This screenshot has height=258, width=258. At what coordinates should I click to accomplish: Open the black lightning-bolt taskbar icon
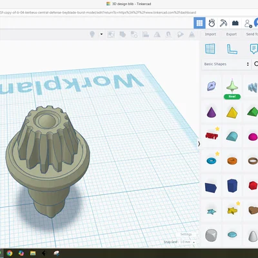(45, 253)
